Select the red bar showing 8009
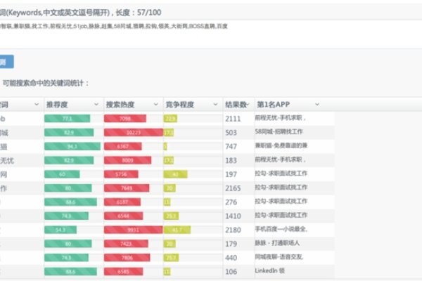Screen dimensions: 422x281 (127, 160)
